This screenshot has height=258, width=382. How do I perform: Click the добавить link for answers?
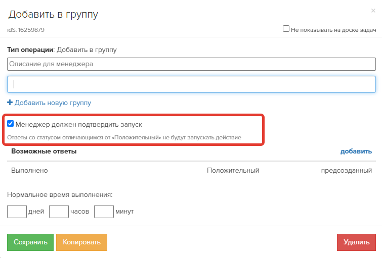tap(356, 151)
